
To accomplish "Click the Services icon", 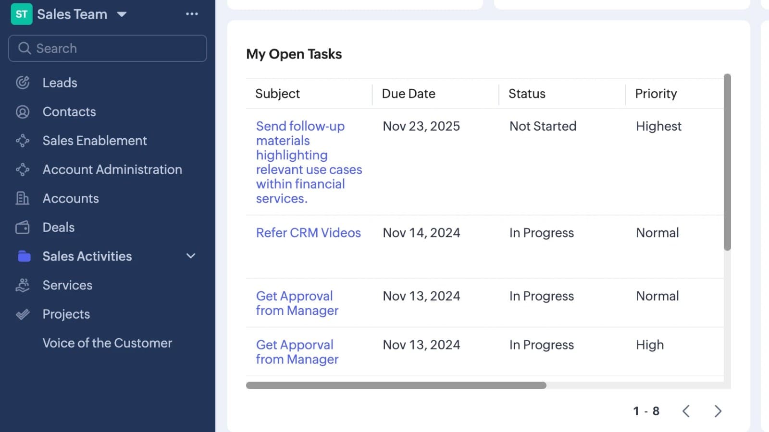I will (x=23, y=285).
